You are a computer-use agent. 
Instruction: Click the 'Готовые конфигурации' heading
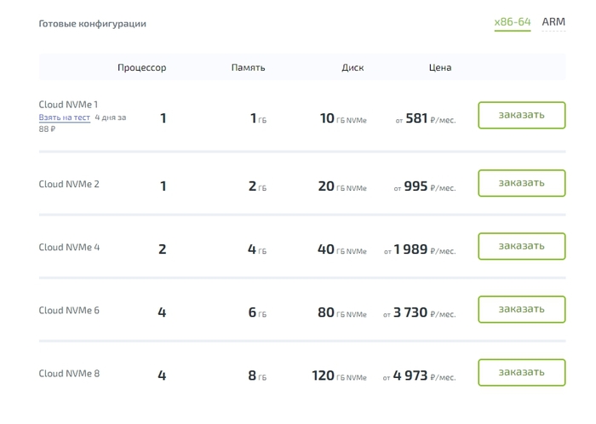click(92, 24)
